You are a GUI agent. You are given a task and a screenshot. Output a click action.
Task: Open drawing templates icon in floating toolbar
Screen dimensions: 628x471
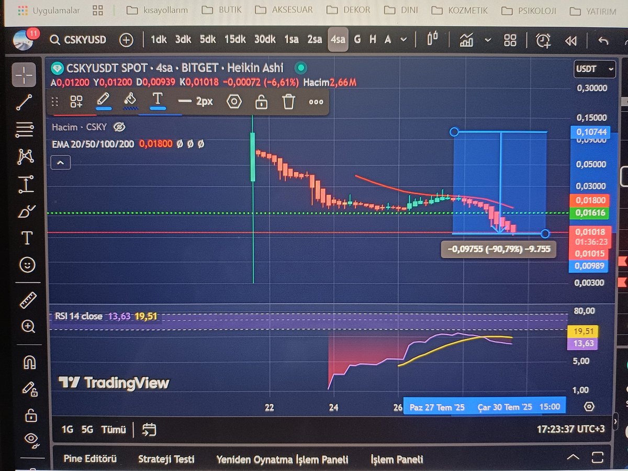(x=77, y=102)
